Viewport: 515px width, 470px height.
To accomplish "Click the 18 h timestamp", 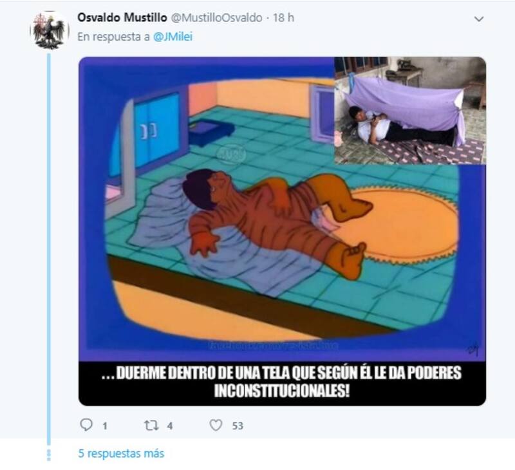I will coord(283,18).
